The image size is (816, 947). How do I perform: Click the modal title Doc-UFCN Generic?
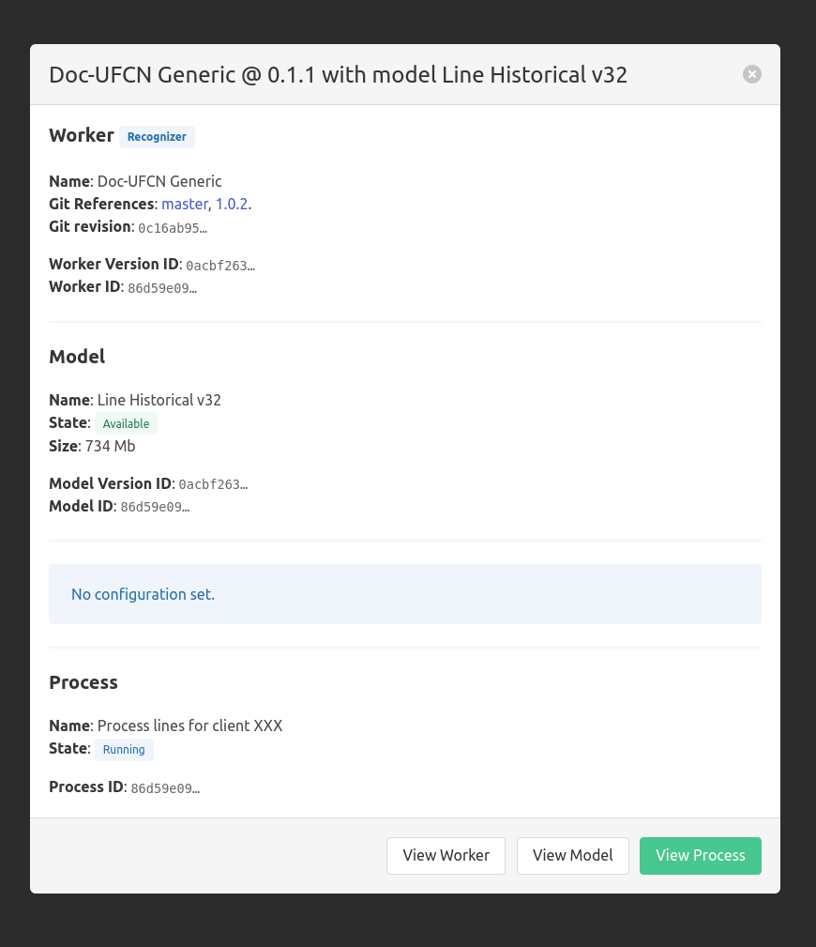point(338,74)
